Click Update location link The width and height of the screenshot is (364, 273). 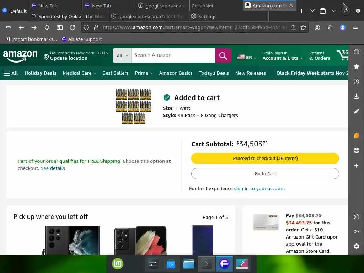click(69, 58)
